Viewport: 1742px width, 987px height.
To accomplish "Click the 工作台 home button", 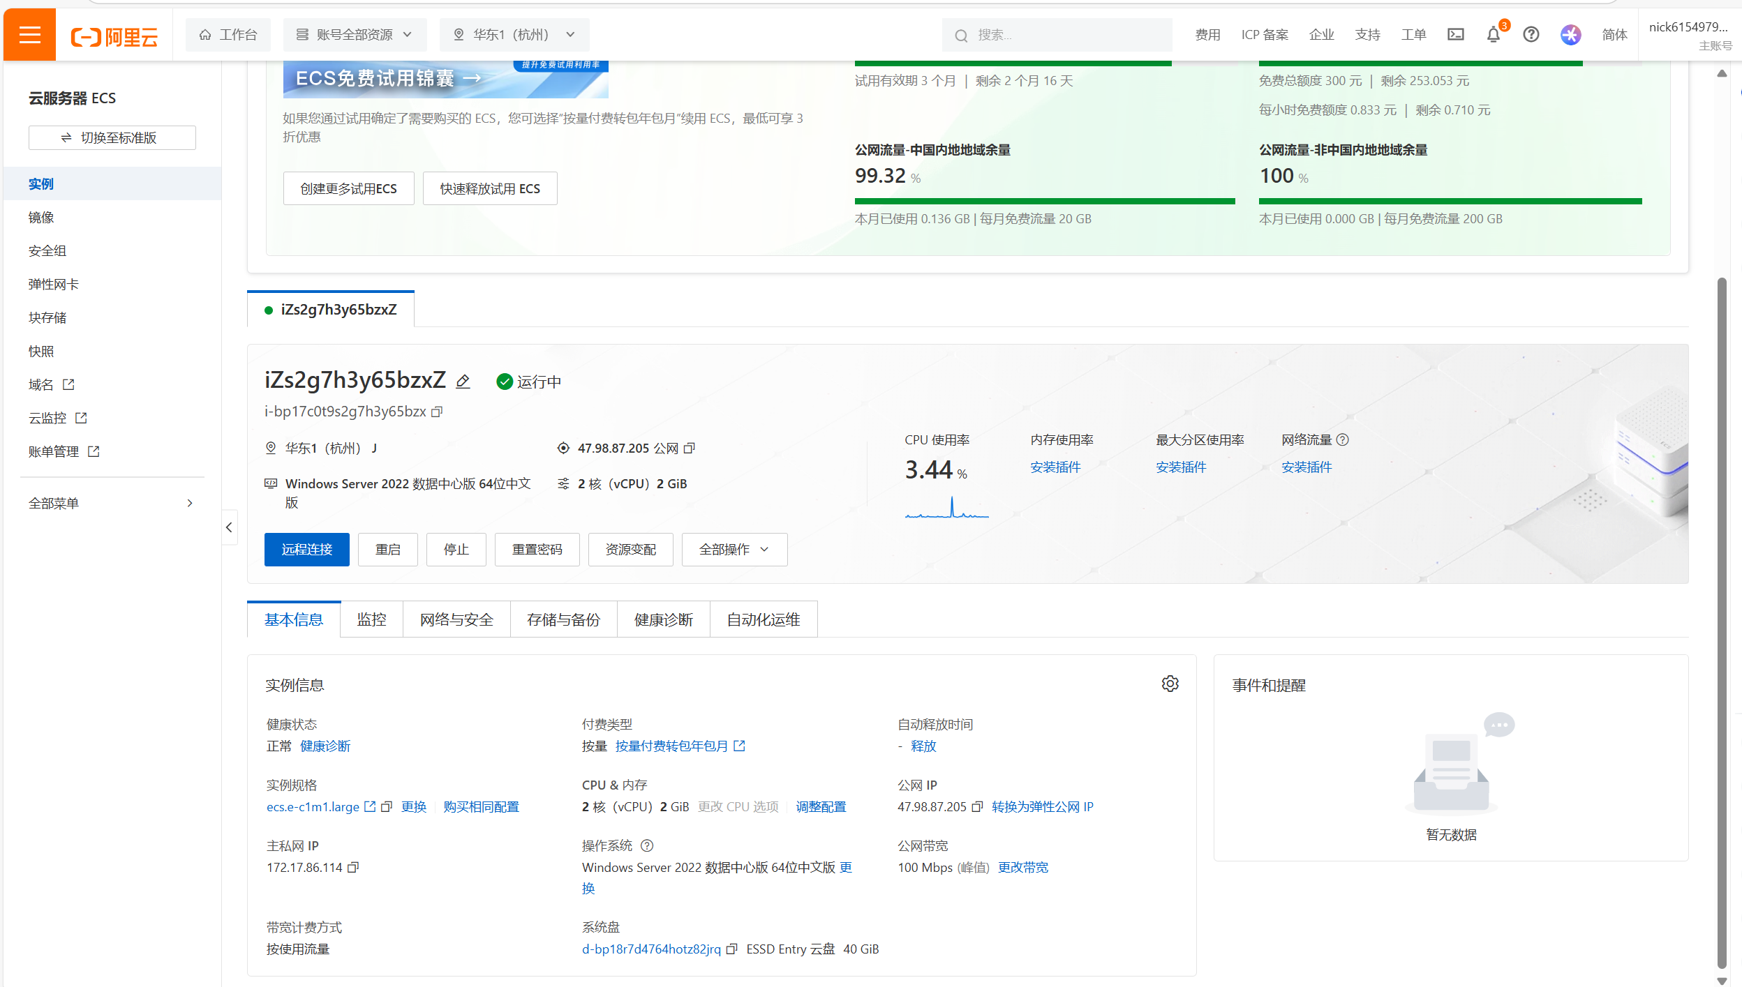I will coord(228,35).
